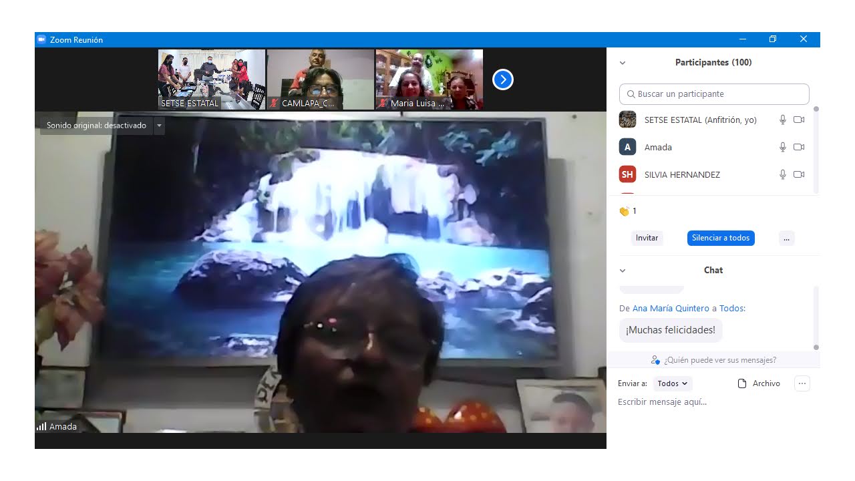Click Sonido original: desactivado button
The height and width of the screenshot is (481, 855).
tap(96, 126)
